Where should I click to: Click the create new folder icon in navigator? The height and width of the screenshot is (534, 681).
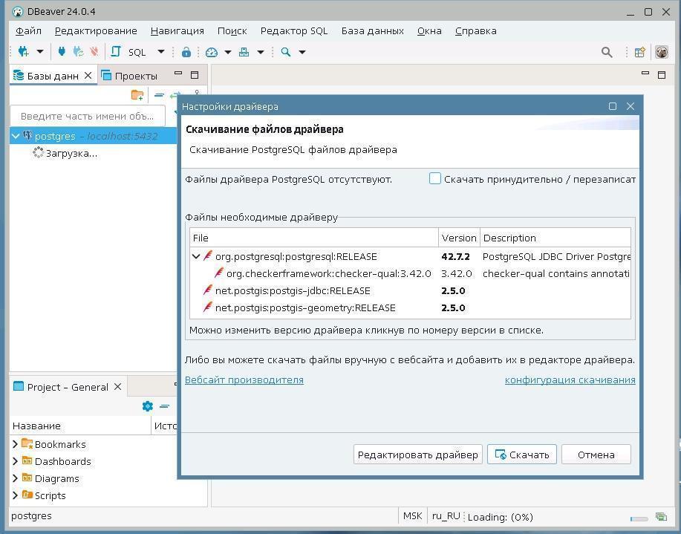pyautogui.click(x=137, y=95)
